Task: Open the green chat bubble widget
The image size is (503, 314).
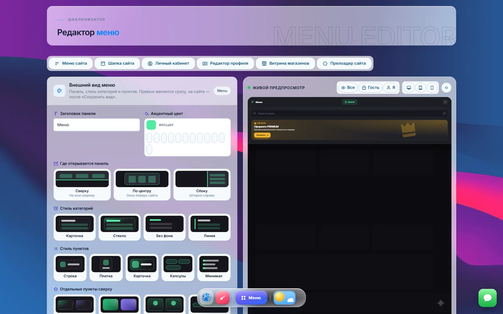Action: 488,298
